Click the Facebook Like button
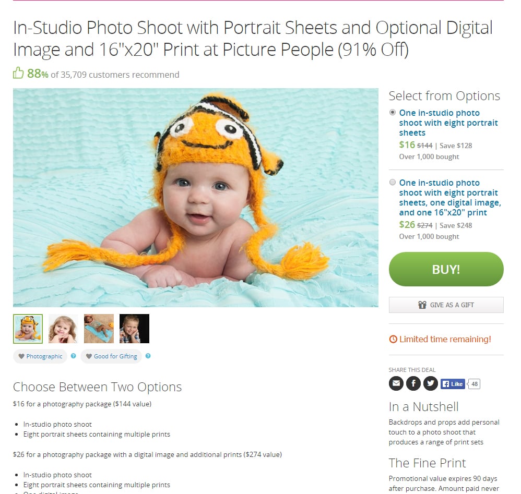 click(453, 384)
